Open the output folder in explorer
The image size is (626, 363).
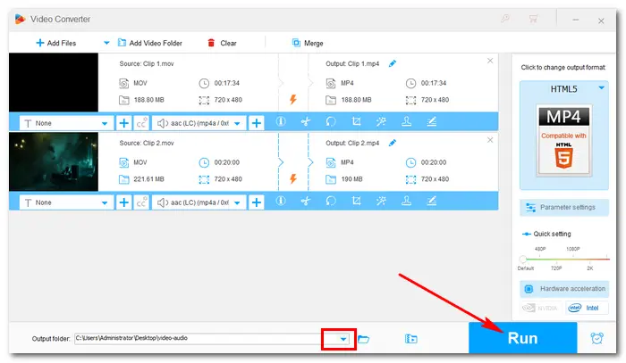[363, 339]
